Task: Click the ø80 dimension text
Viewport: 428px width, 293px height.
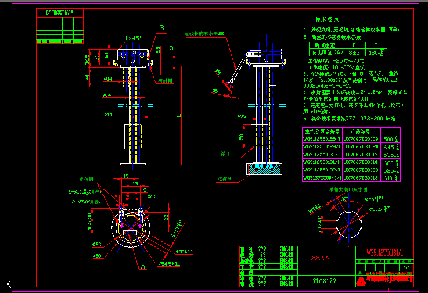Action: 97,255
